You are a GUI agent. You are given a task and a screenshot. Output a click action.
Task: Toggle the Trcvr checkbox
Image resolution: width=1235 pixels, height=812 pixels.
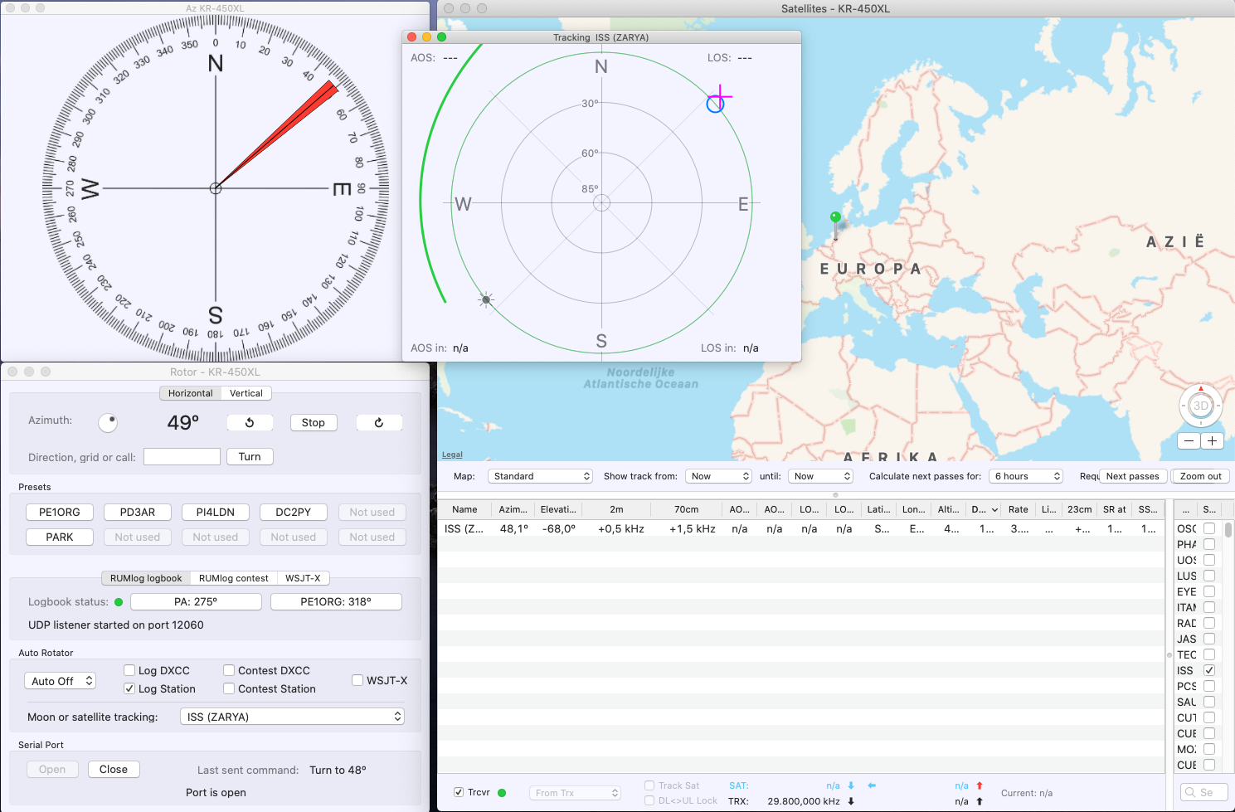(459, 792)
